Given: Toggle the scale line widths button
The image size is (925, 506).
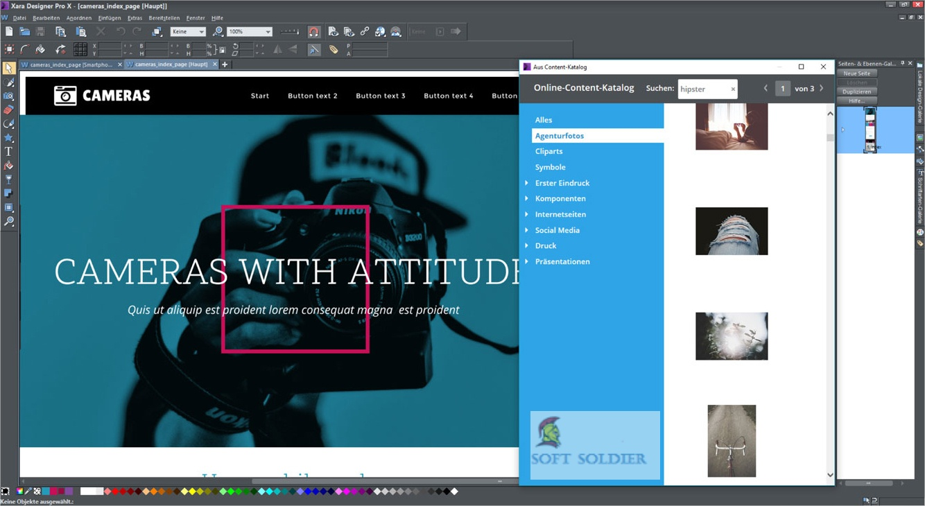Looking at the screenshot, I should (314, 50).
